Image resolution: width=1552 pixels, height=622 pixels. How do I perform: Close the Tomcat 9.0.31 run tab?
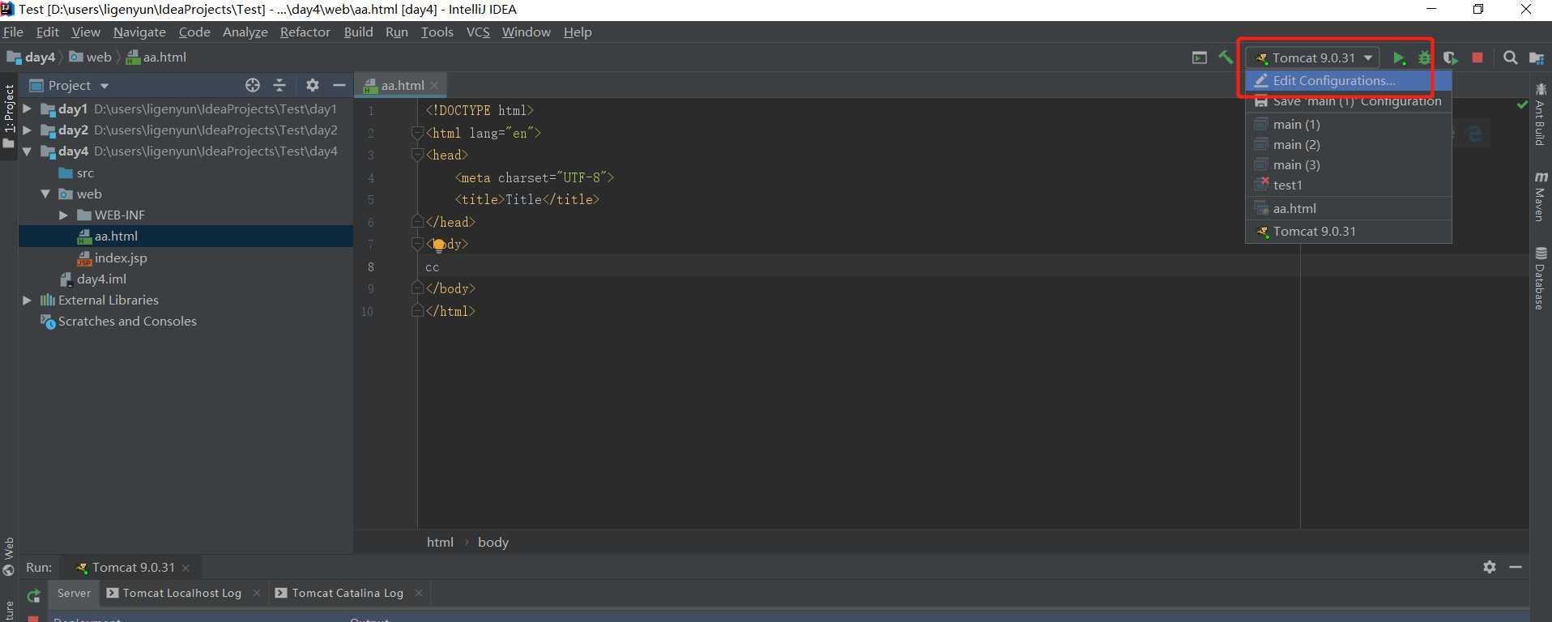(x=186, y=568)
